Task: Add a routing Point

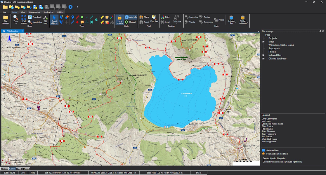Action: (165, 17)
